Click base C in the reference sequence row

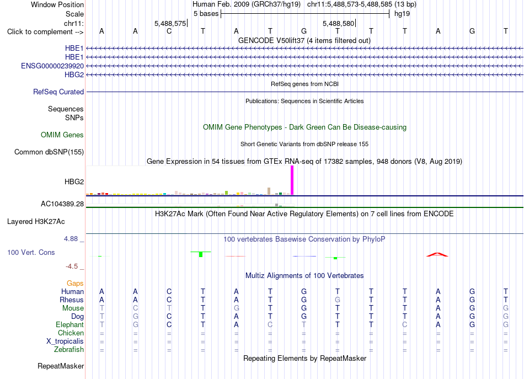click(x=169, y=31)
